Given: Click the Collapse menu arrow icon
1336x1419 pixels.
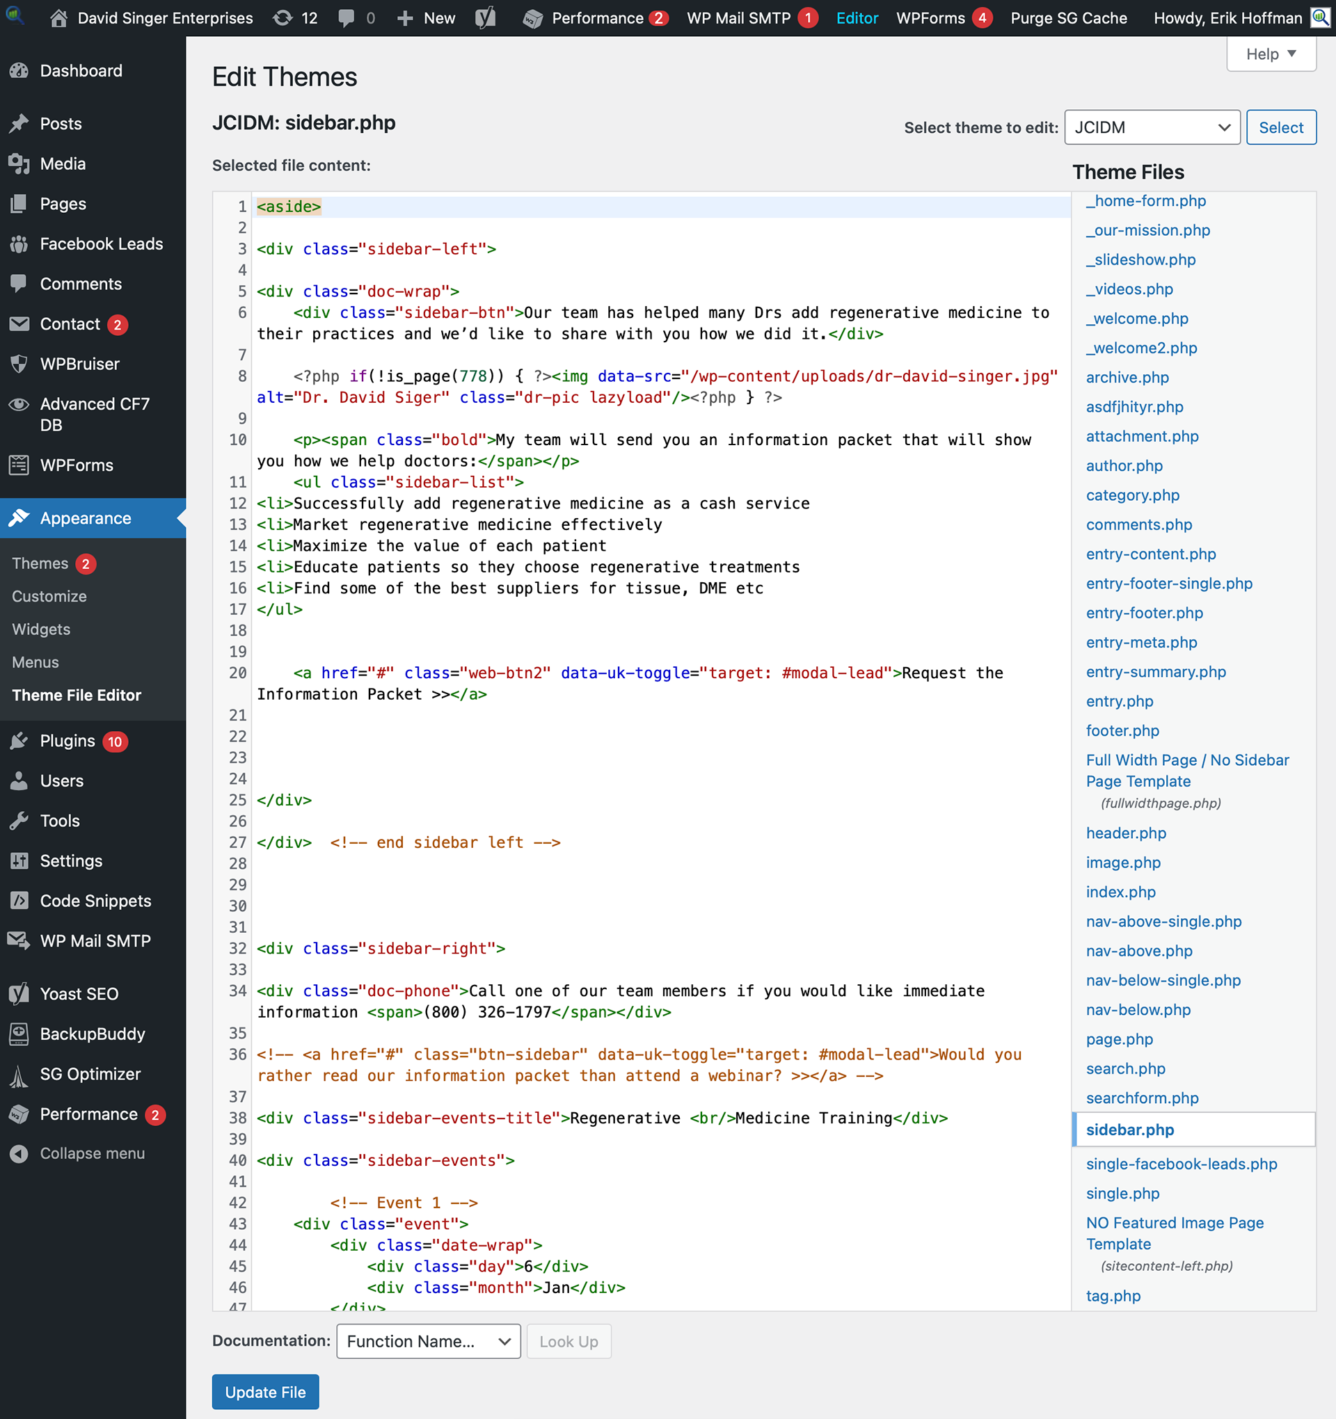Looking at the screenshot, I should 19,1153.
